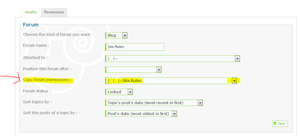
Task: Change the Locked forum status dropdown
Action: [119, 92]
